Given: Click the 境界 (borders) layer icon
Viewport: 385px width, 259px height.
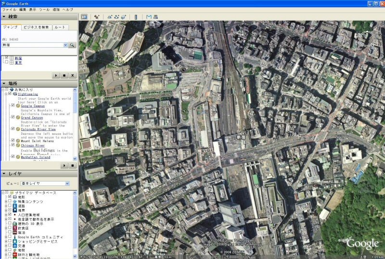Looking at the screenshot, I should click(x=15, y=210).
